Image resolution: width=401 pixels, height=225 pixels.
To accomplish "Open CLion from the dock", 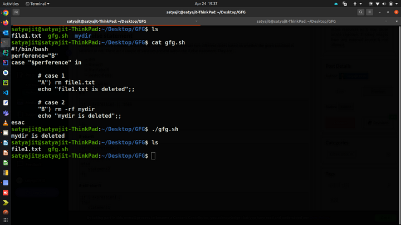I will (6, 53).
